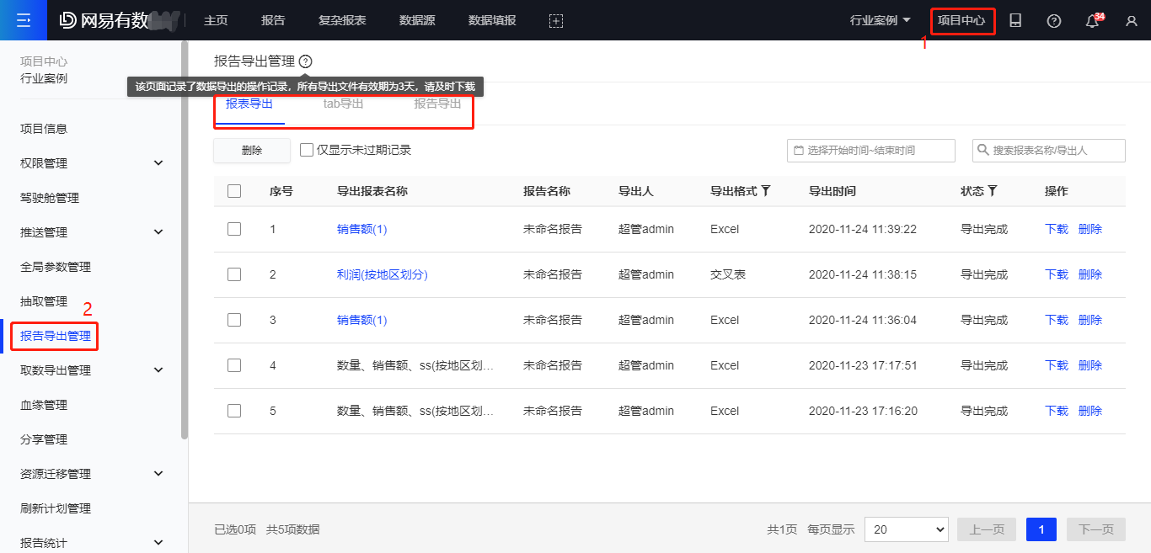The height and width of the screenshot is (553, 1151).
Task: Open the 利润(按地区划分) report link
Action: coord(382,274)
